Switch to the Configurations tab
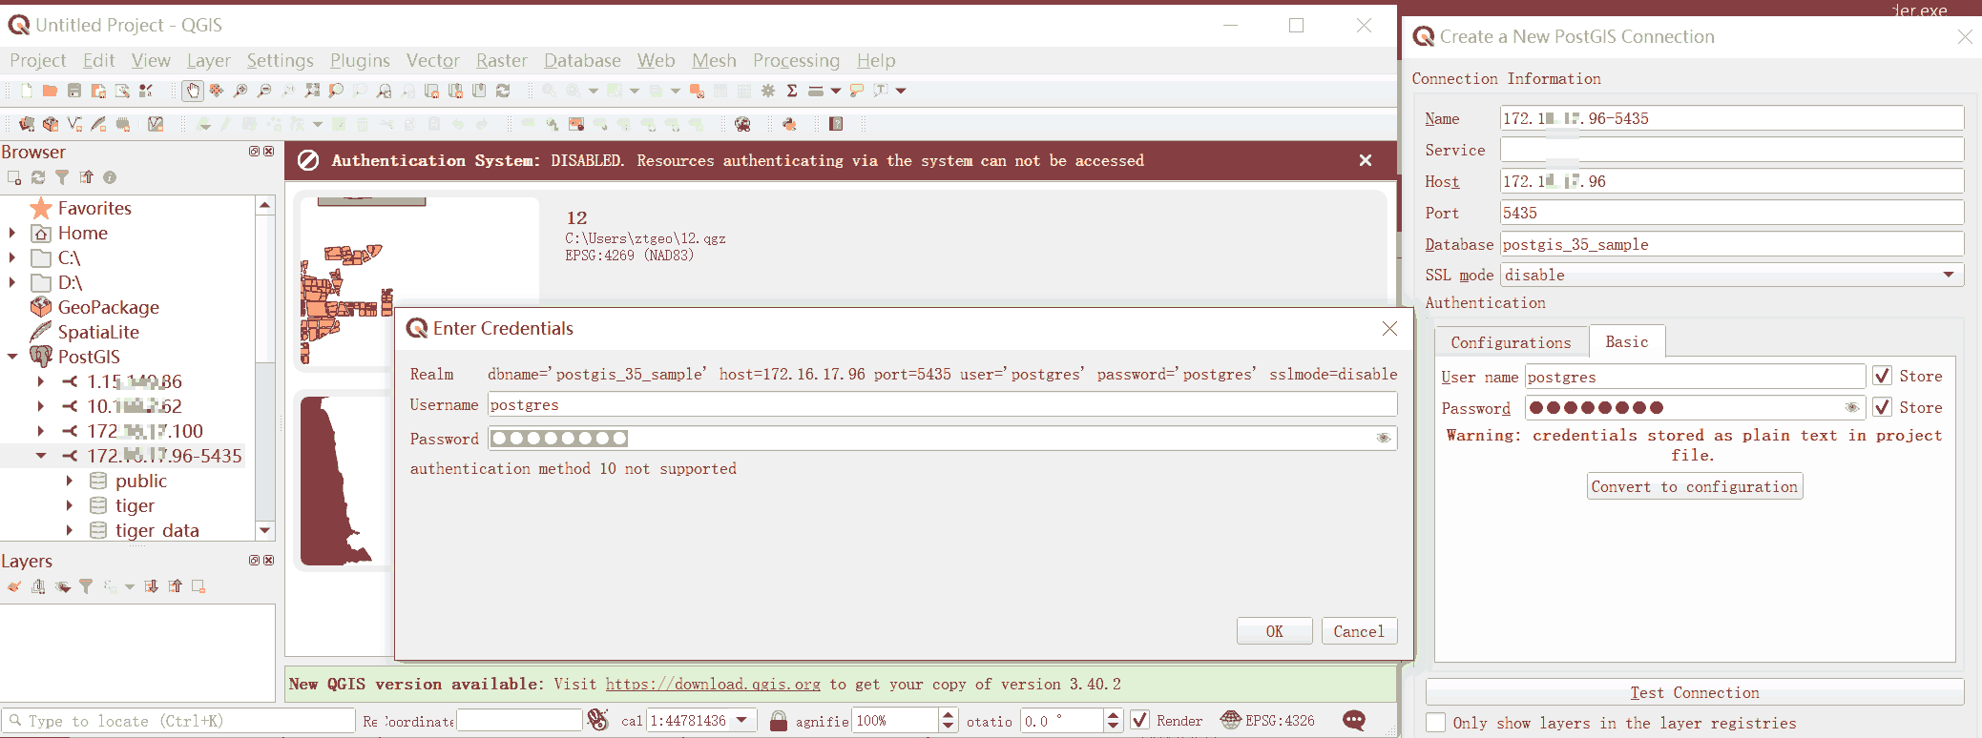The image size is (1982, 738). click(1511, 342)
